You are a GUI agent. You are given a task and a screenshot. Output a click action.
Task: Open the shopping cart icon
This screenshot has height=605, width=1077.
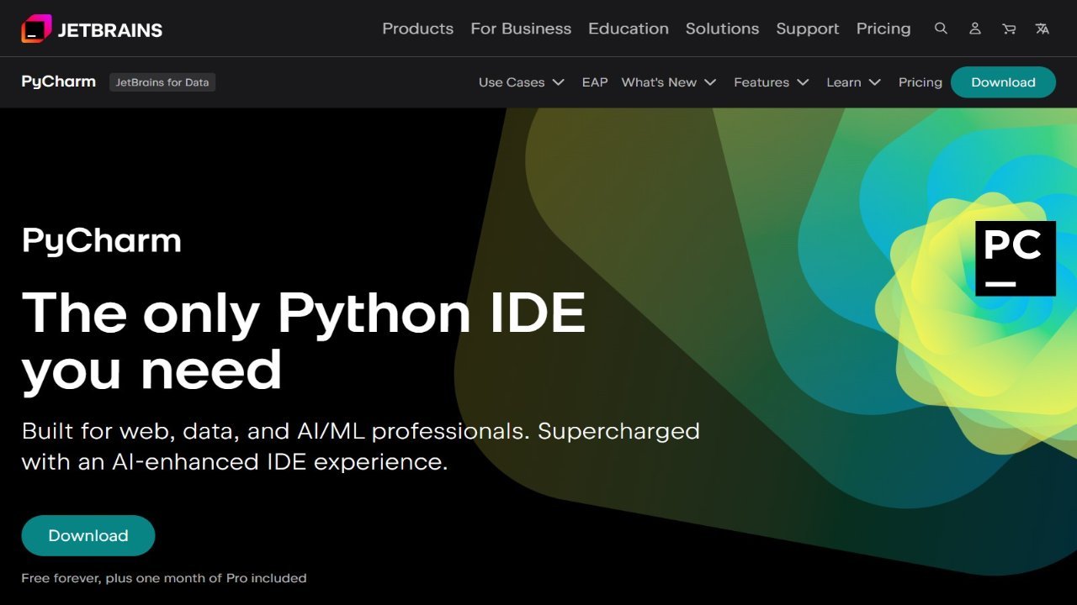coord(1009,29)
